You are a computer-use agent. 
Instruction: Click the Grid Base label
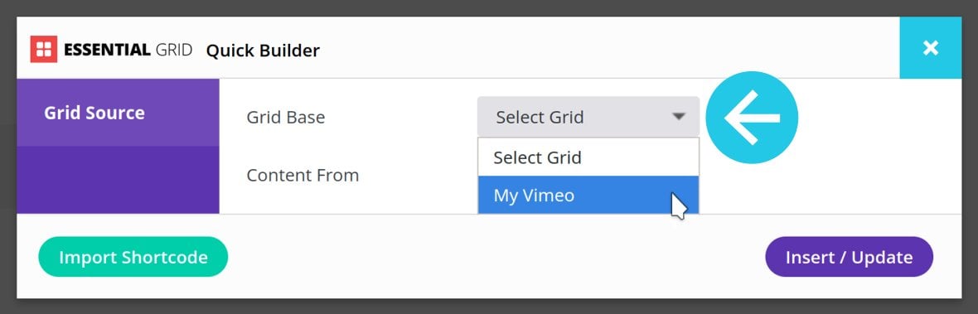[286, 117]
